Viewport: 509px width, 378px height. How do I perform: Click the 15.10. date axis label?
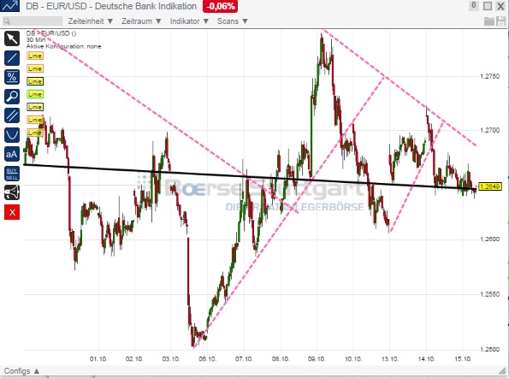point(463,359)
